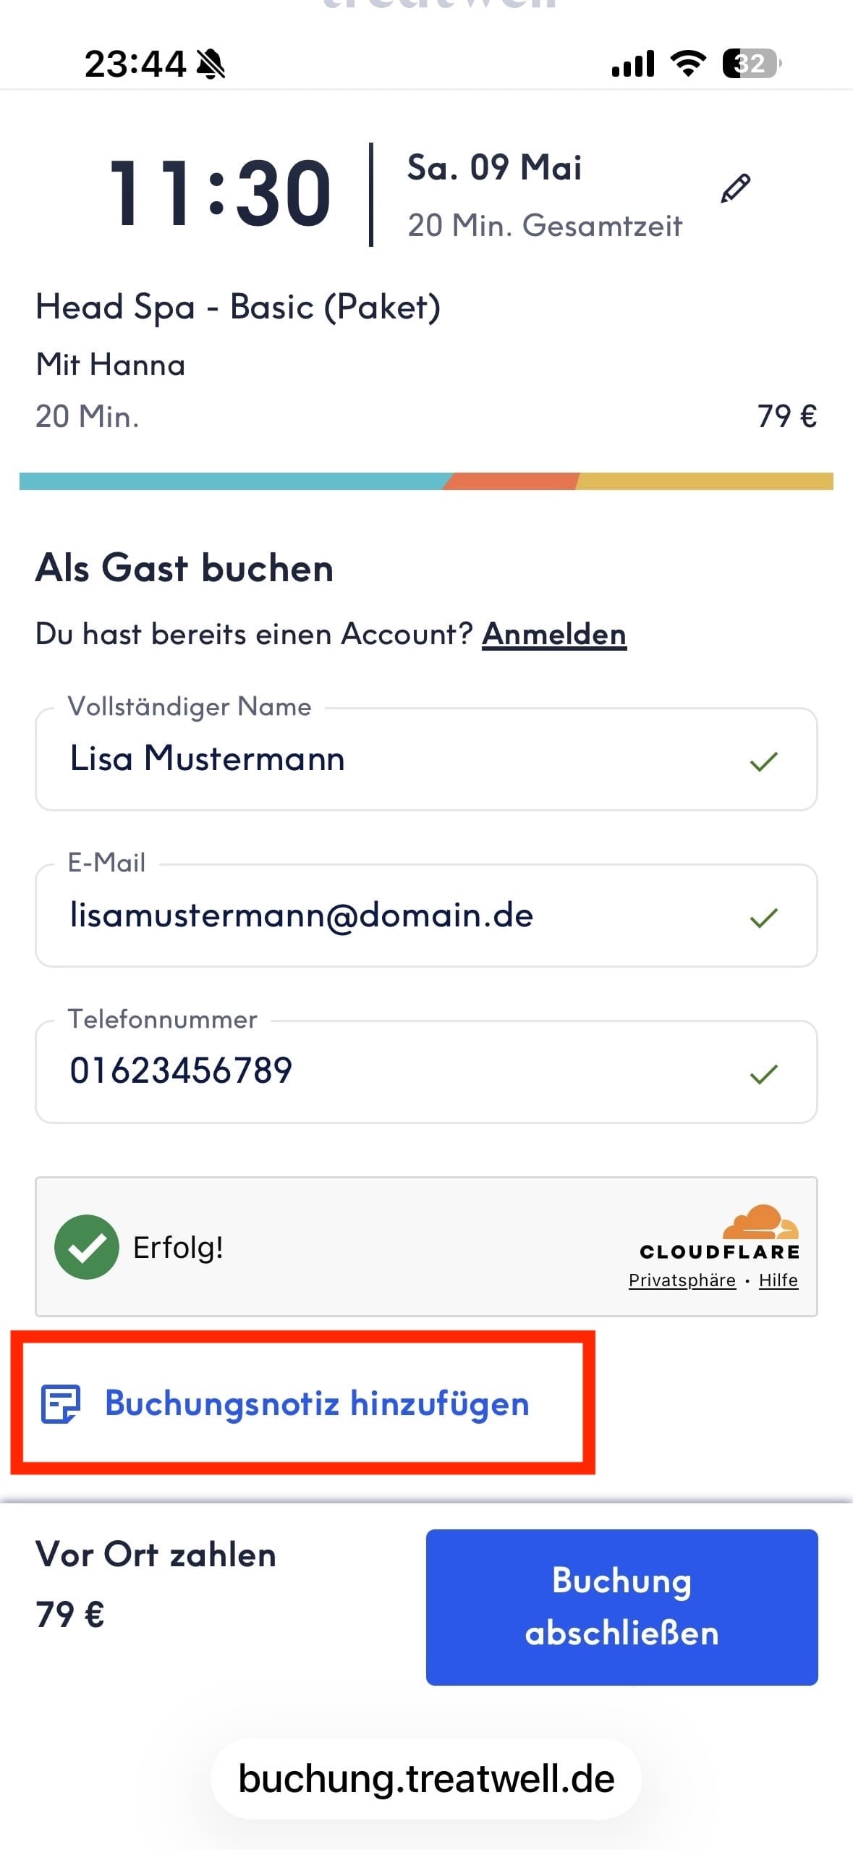Viewport: 853px width, 1850px height.
Task: Open Buchungsnotiz hinzufügen
Action: [x=317, y=1403]
